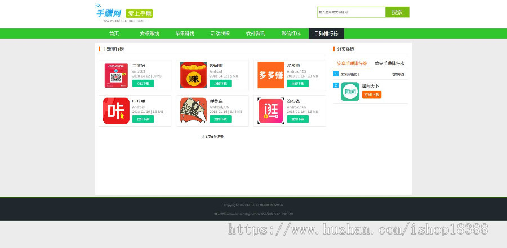Open the 软件资讯 nav item
This screenshot has height=248, width=507.
coord(255,34)
